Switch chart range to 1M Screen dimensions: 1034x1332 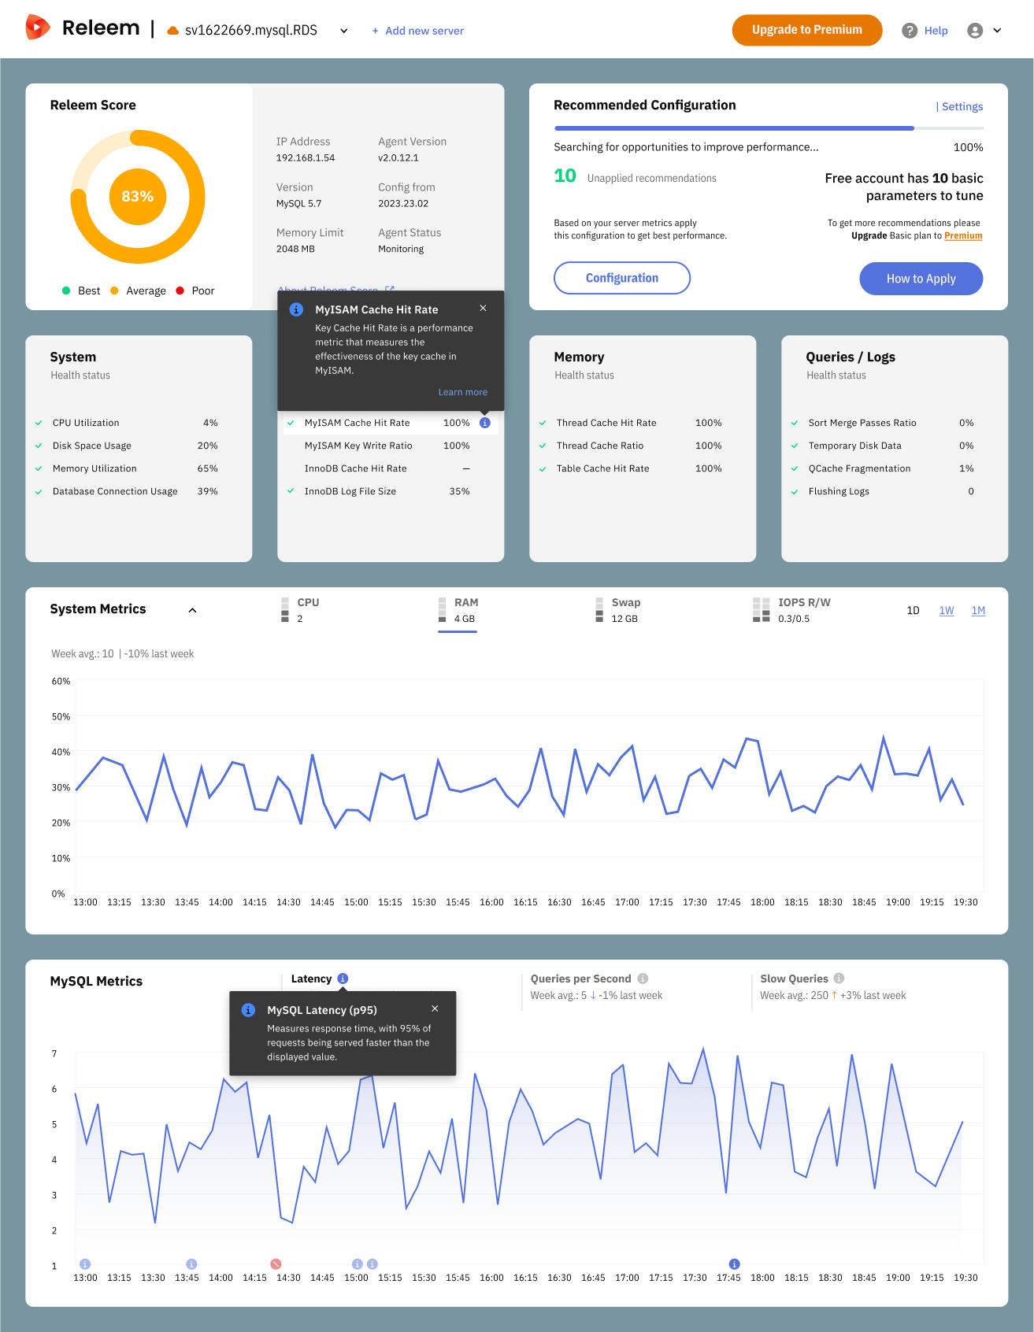978,611
